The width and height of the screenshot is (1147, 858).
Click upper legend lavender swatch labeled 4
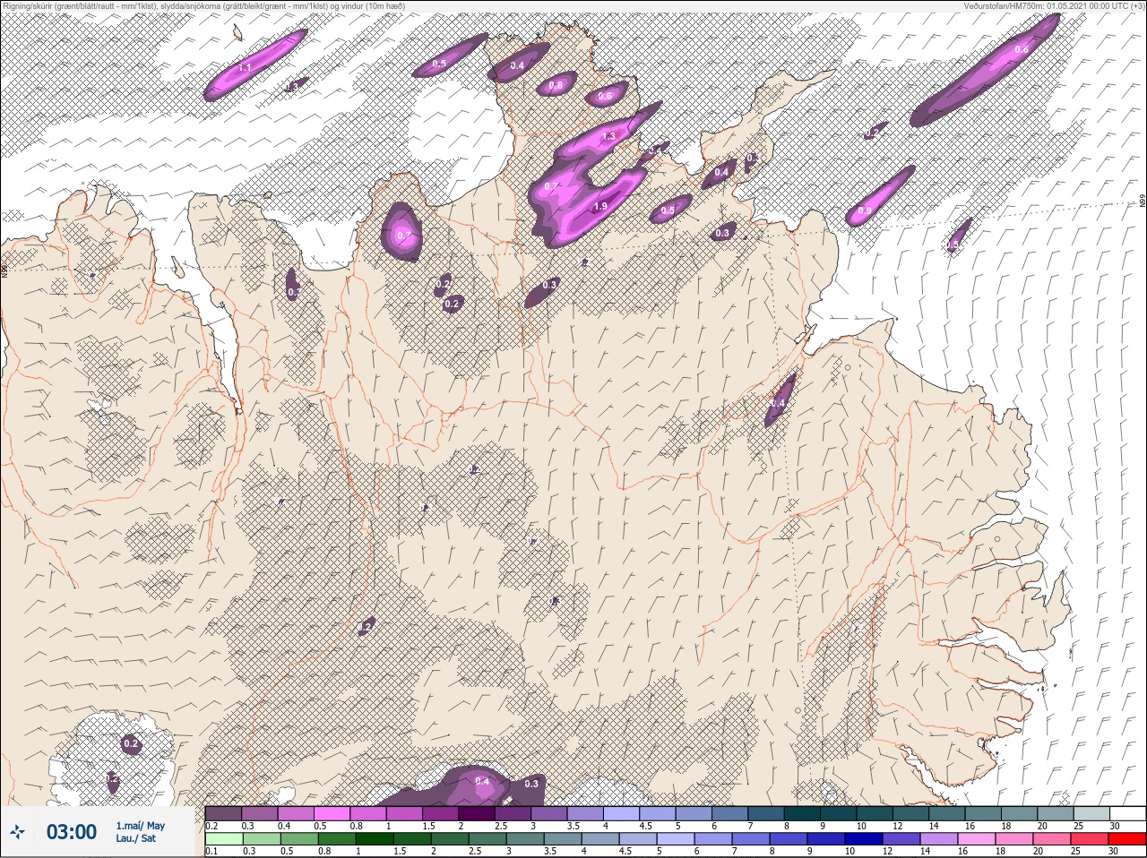pyautogui.click(x=622, y=813)
